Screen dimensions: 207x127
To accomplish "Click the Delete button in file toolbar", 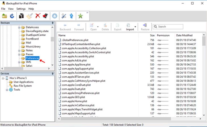I will [x=105, y=27].
